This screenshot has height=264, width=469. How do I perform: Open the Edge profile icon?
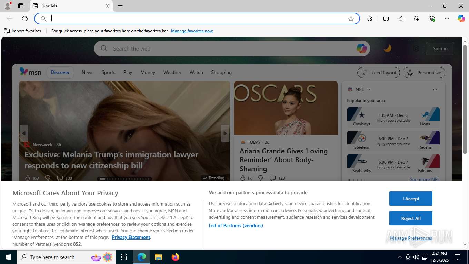coord(8,6)
